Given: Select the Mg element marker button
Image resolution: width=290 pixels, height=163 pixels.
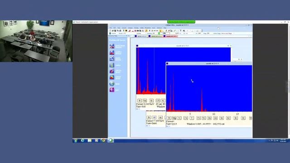Looking at the screenshot, I should click(174, 118).
